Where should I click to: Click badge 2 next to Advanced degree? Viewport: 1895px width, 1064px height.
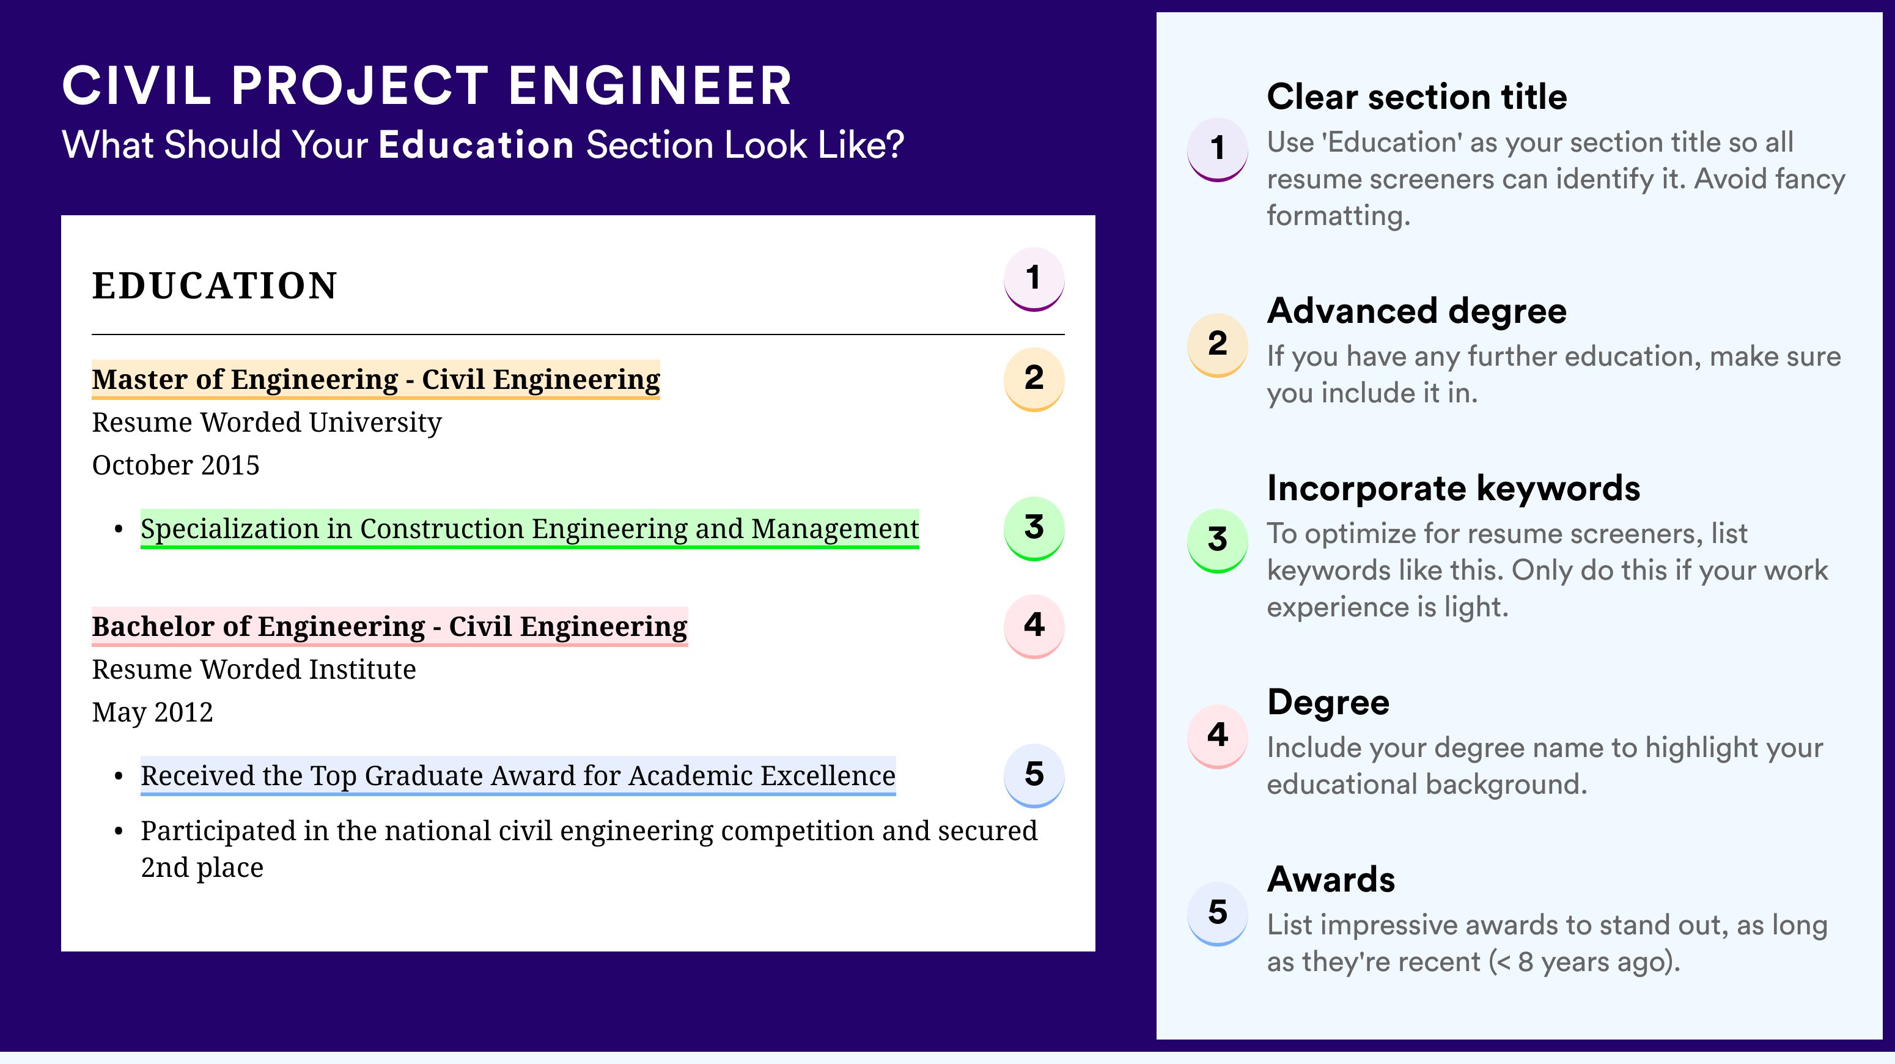click(x=1218, y=345)
